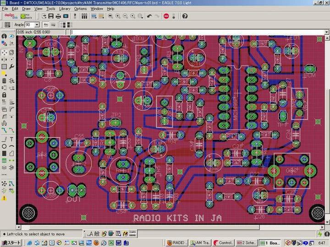
Task: Click the Zoom in magnifier icon
Action: (x=118, y=16)
